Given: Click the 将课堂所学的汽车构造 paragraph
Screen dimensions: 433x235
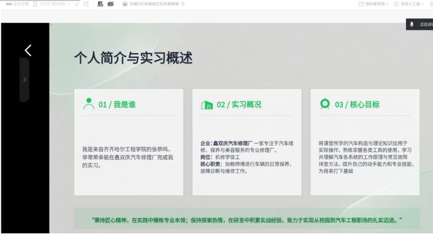Looking at the screenshot, I should (x=366, y=157).
